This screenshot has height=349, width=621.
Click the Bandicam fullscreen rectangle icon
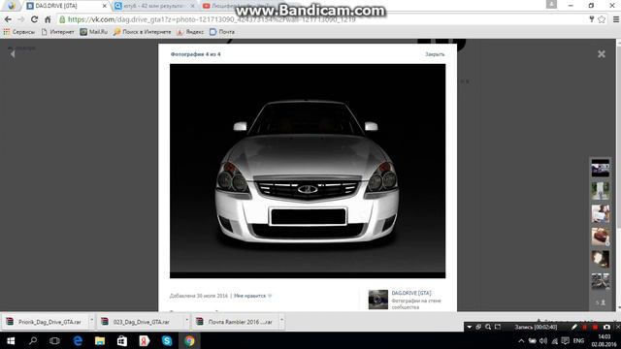click(x=498, y=327)
